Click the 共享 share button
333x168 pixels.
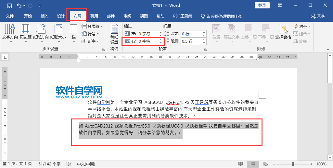(x=318, y=16)
